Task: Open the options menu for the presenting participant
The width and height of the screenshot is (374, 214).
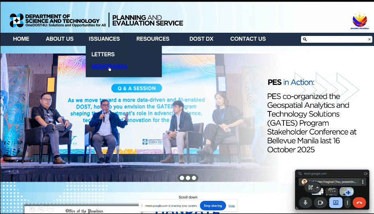Action: point(362,182)
